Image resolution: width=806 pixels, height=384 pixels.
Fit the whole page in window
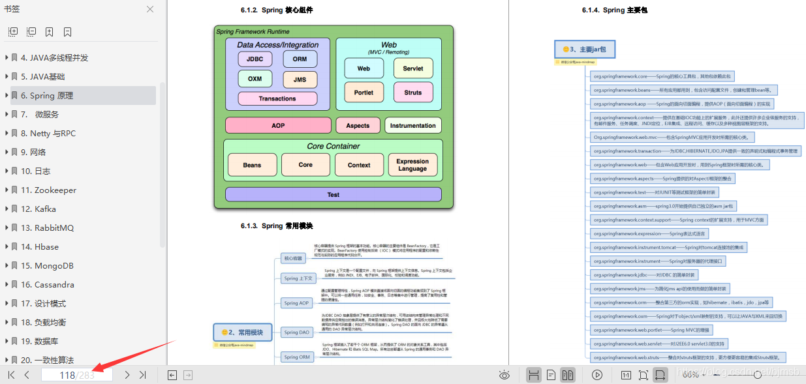643,375
